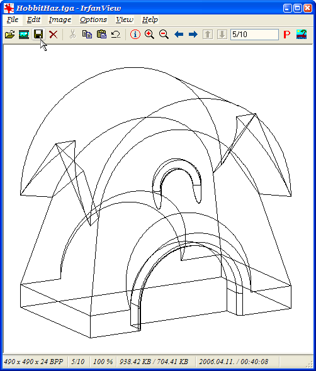316x371 pixels.
Task: Click the Open file folder icon
Action: pyautogui.click(x=9, y=35)
